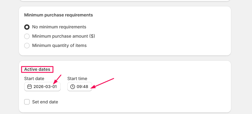Click the 09:48 time value

point(82,87)
